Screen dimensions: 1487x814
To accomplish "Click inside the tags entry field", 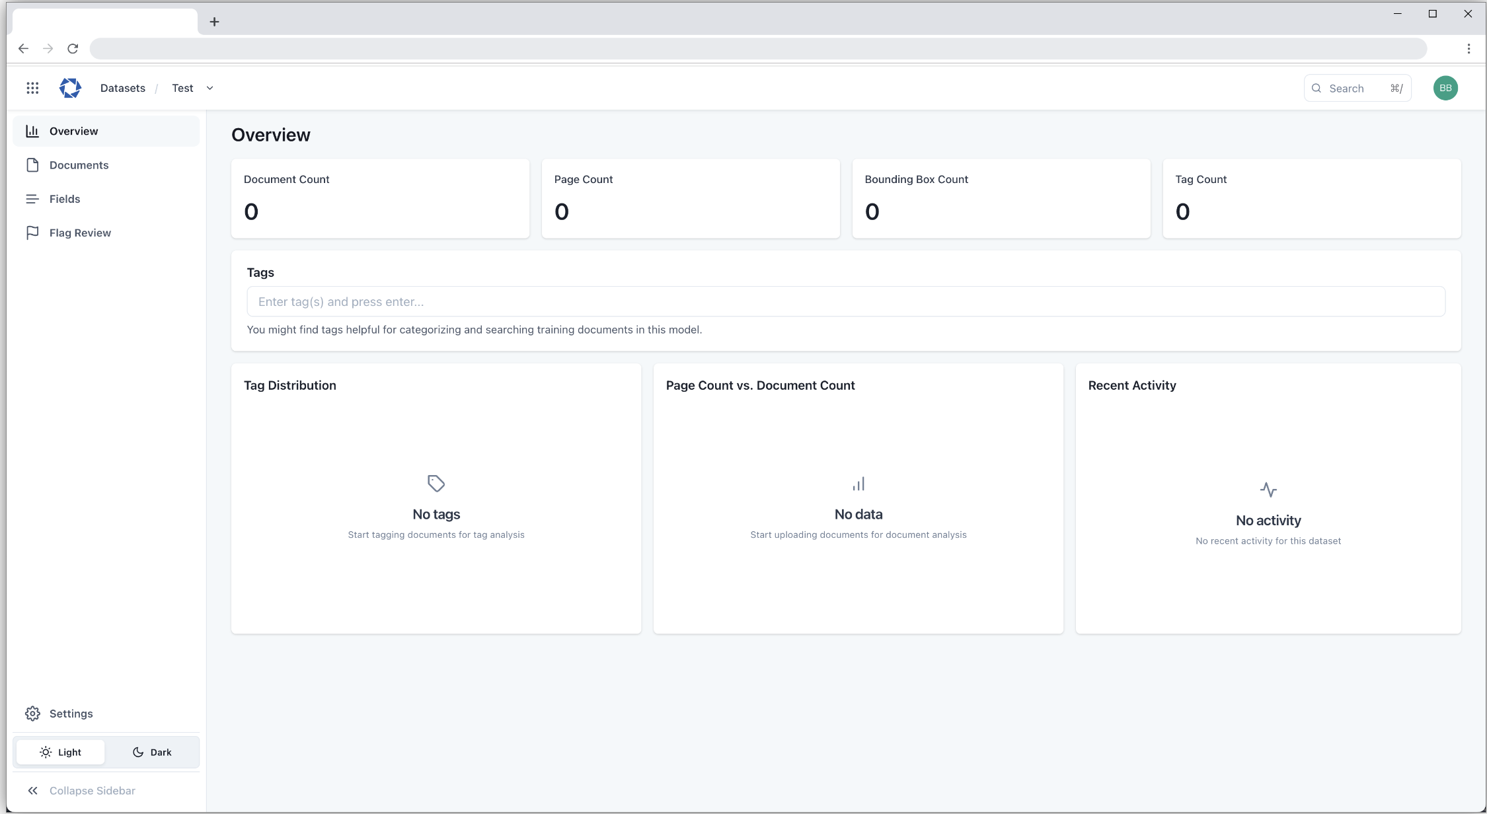I will point(845,301).
